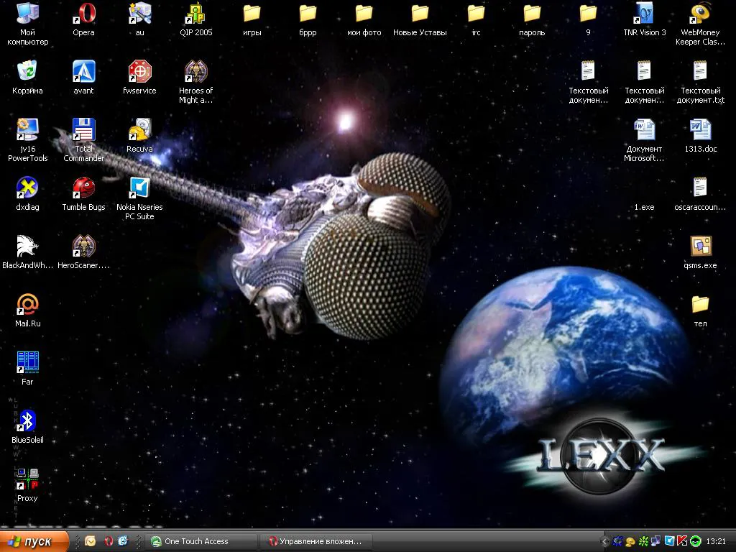Click the blue quick launch icon right of Opera
The image size is (736, 552).
tap(123, 541)
